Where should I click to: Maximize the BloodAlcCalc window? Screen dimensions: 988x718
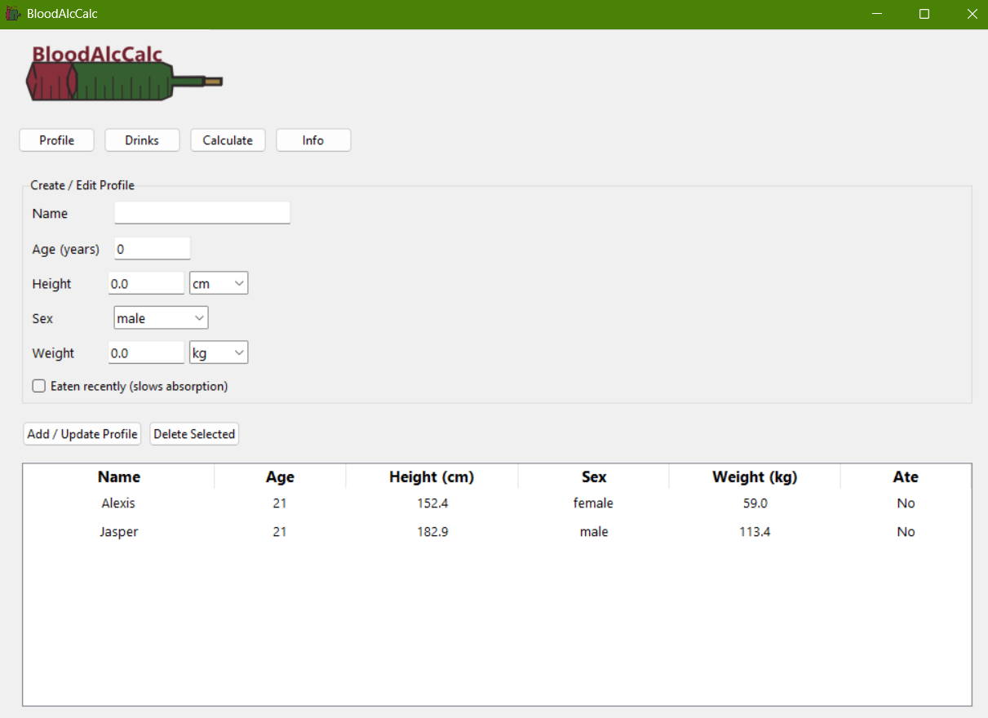924,14
